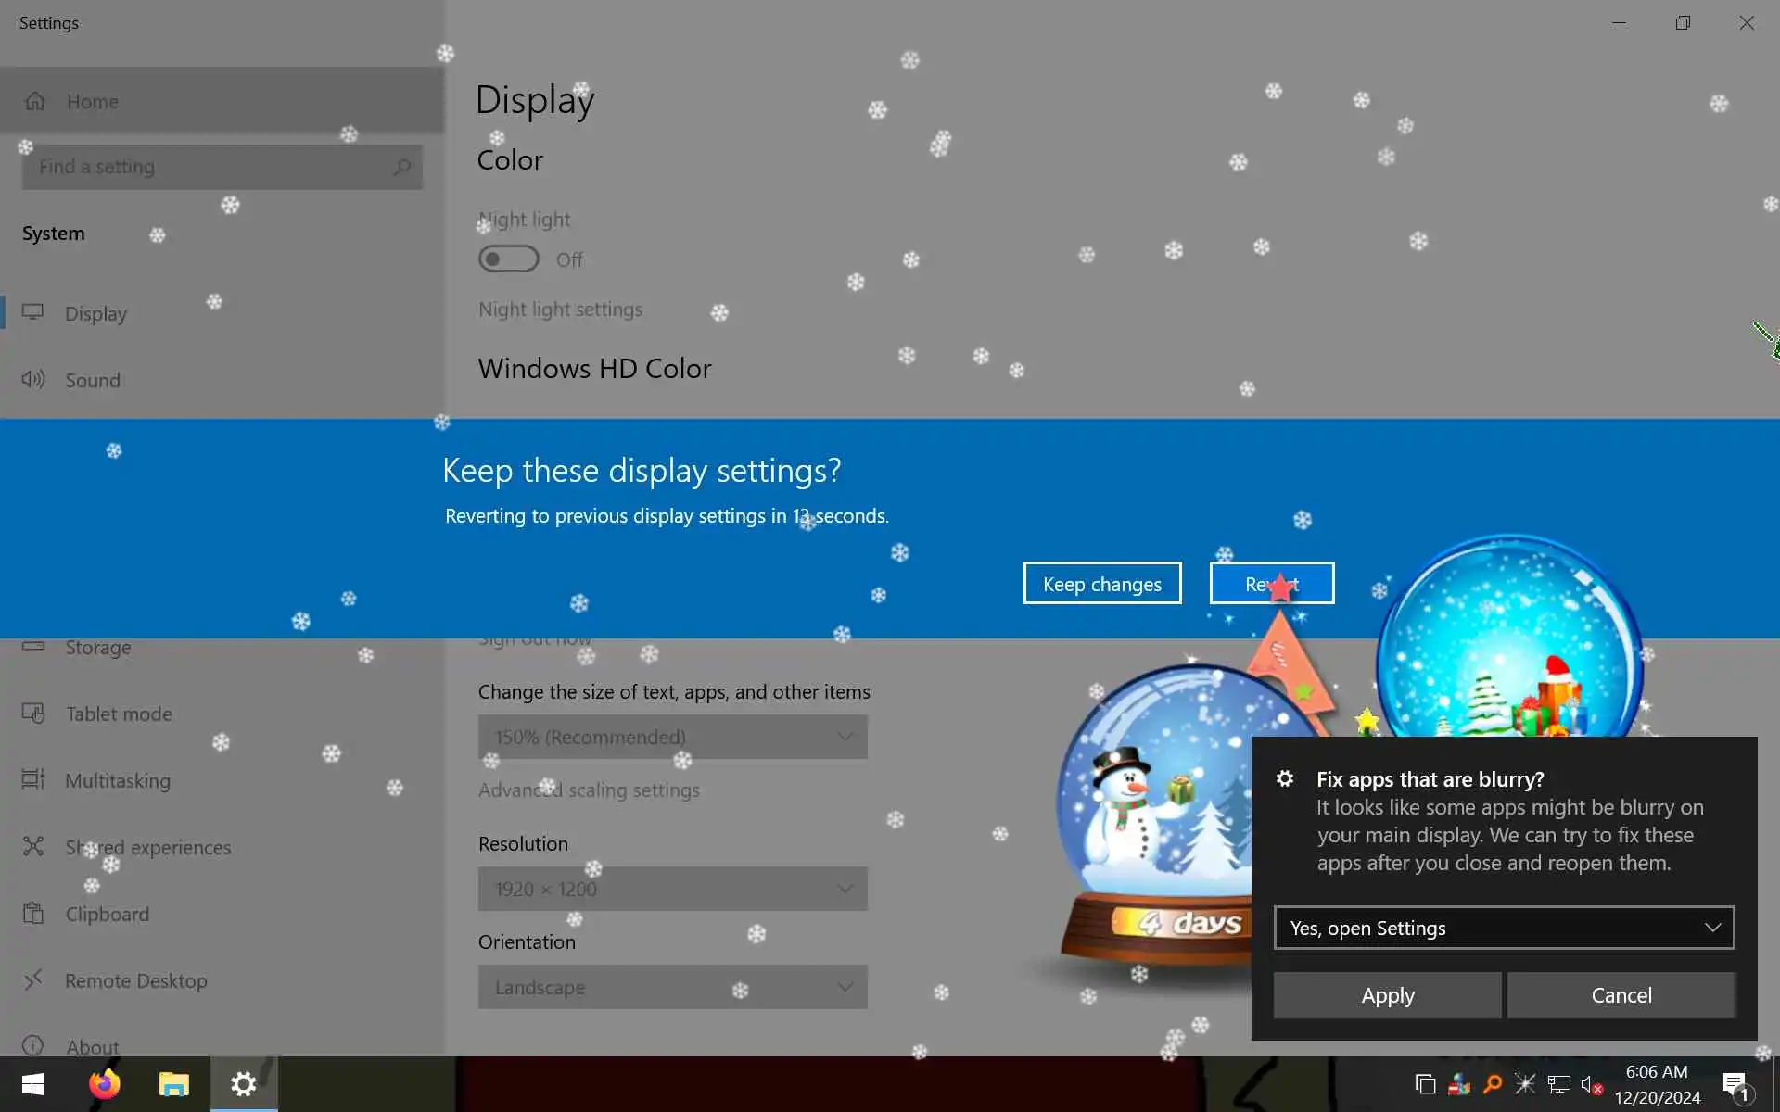Open the Resolution 1920 × 1200 dropdown
This screenshot has height=1112, width=1780.
[672, 889]
